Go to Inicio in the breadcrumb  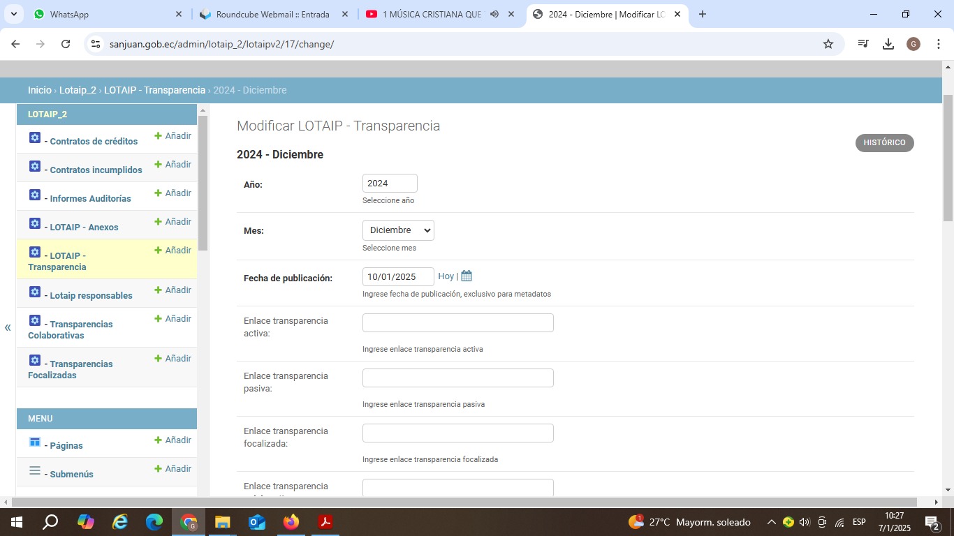coord(40,90)
